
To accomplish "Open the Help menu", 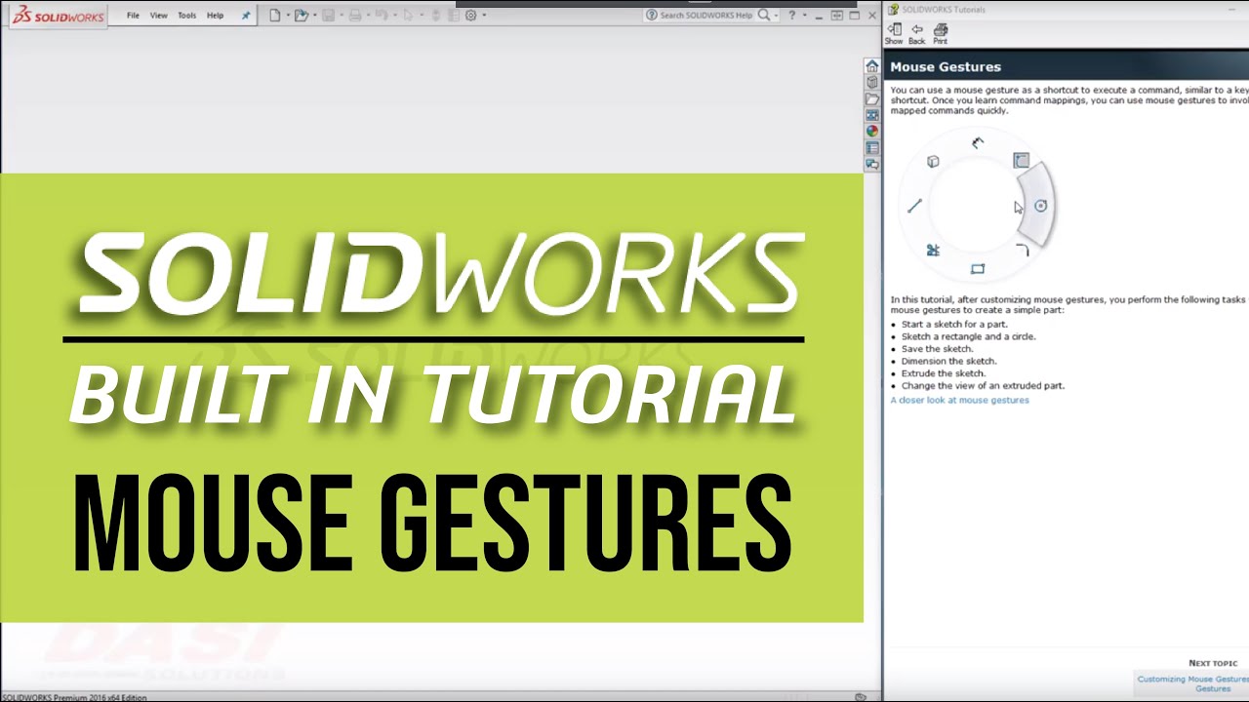I will 215,16.
